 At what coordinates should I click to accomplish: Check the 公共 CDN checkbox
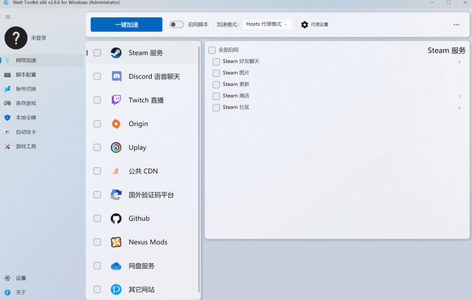pyautogui.click(x=97, y=171)
